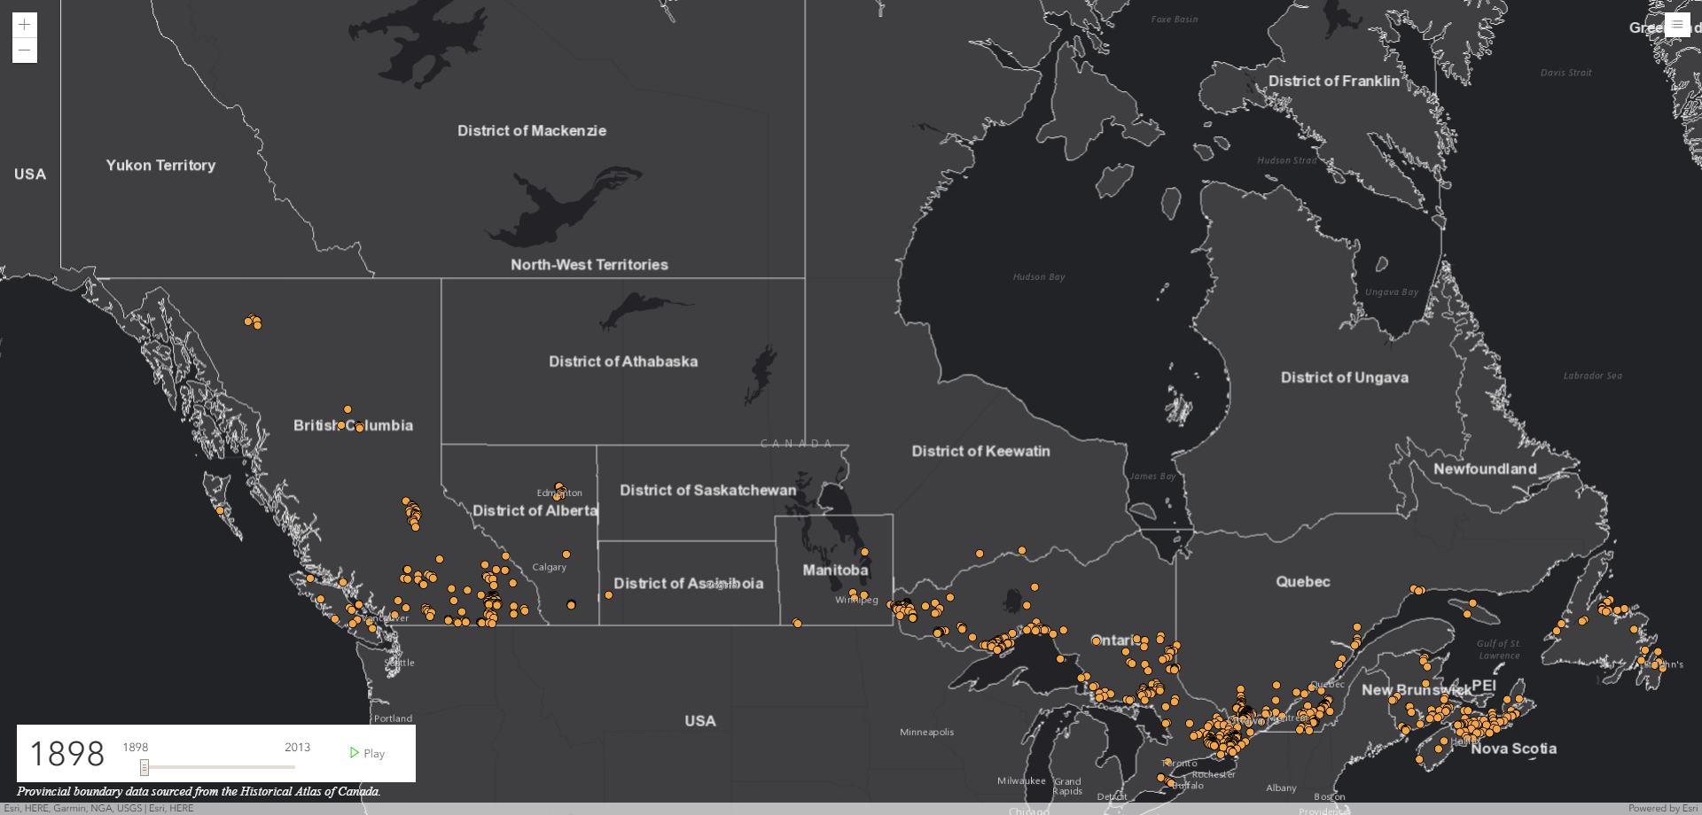Click the Historical Atlas of Canada credit
Image resolution: width=1702 pixels, height=815 pixels.
199,791
